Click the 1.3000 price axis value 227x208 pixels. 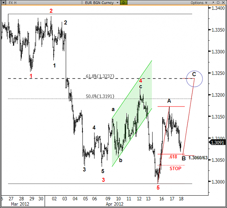click(218, 182)
